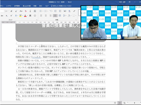The image size is (141, 105).
Task: Open ribbon display options in title bar
Action: click(x=129, y=2)
